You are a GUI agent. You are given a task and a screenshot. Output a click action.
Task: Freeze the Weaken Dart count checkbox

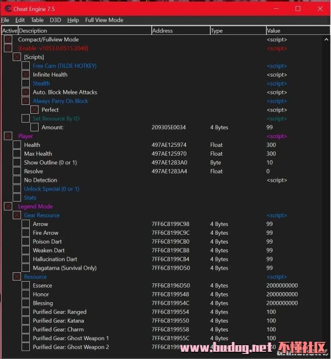[25, 250]
